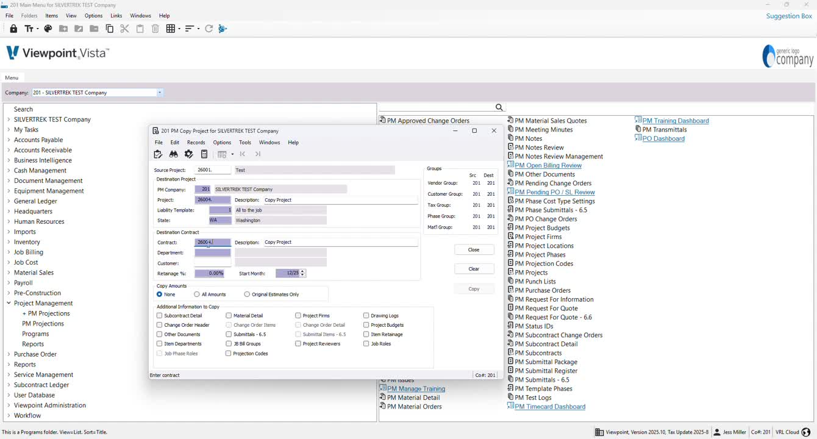Image resolution: width=817 pixels, height=439 pixels.
Task: Open the Suggestion Box link
Action: coord(789,16)
